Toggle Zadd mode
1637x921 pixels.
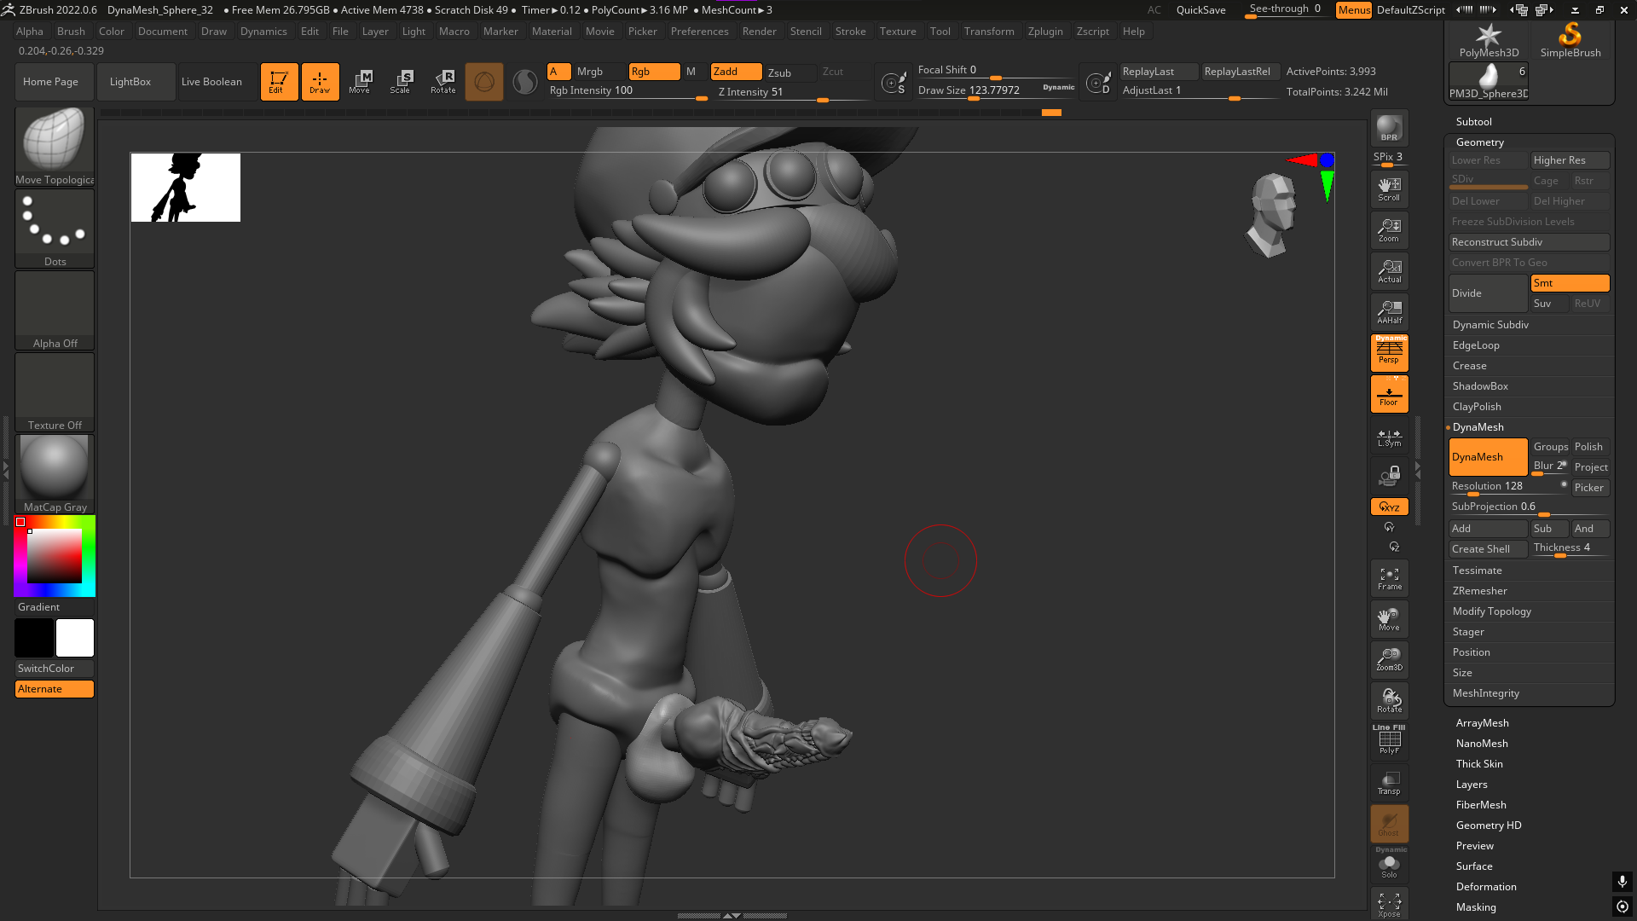(736, 72)
